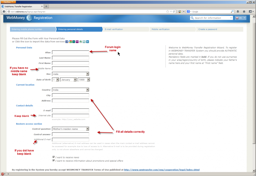Toggle promotions and special offers checkbox
The width and height of the screenshot is (256, 176).
53,160
